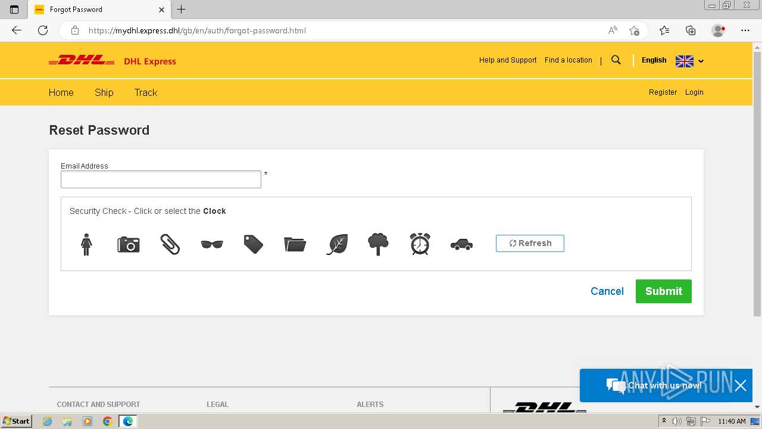762x429 pixels.
Task: Show hidden system tray icons
Action: (664, 421)
